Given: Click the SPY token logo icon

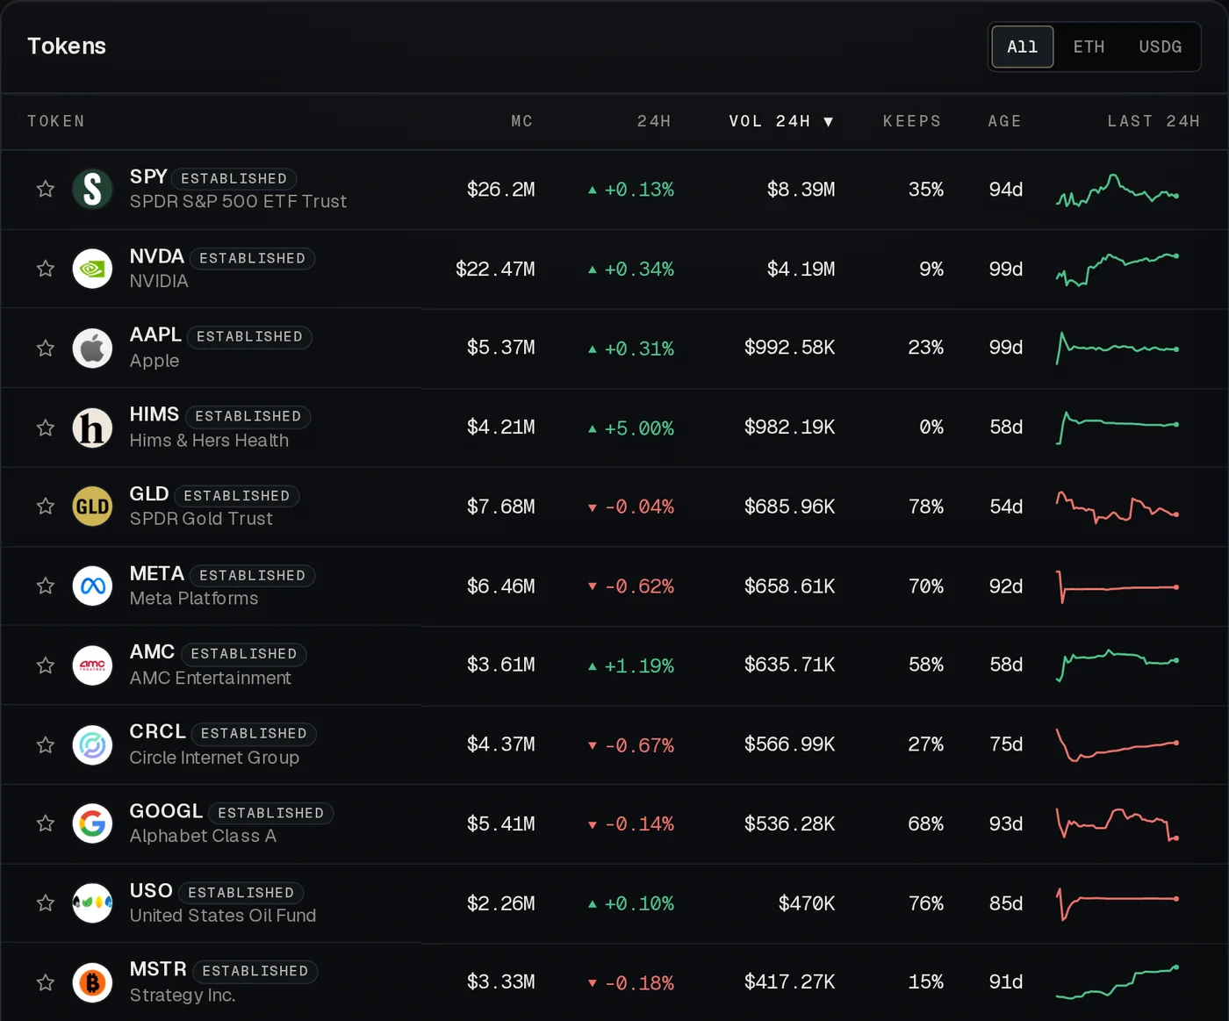Looking at the screenshot, I should click(92, 189).
